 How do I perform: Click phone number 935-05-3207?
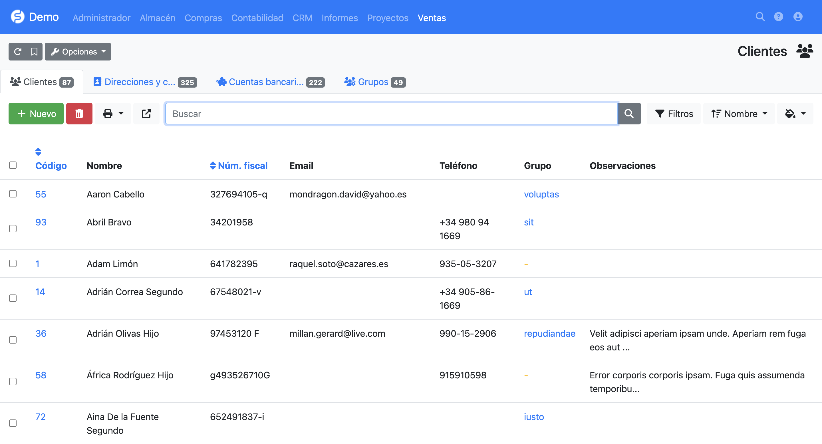(468, 264)
